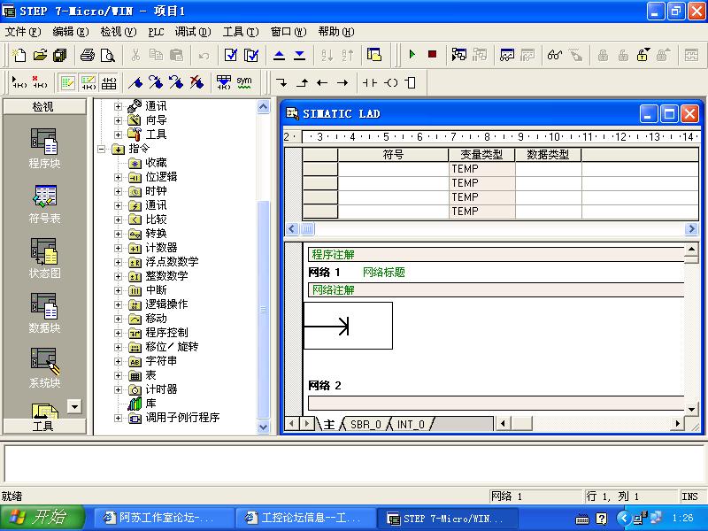Click the Print icon

point(88,55)
